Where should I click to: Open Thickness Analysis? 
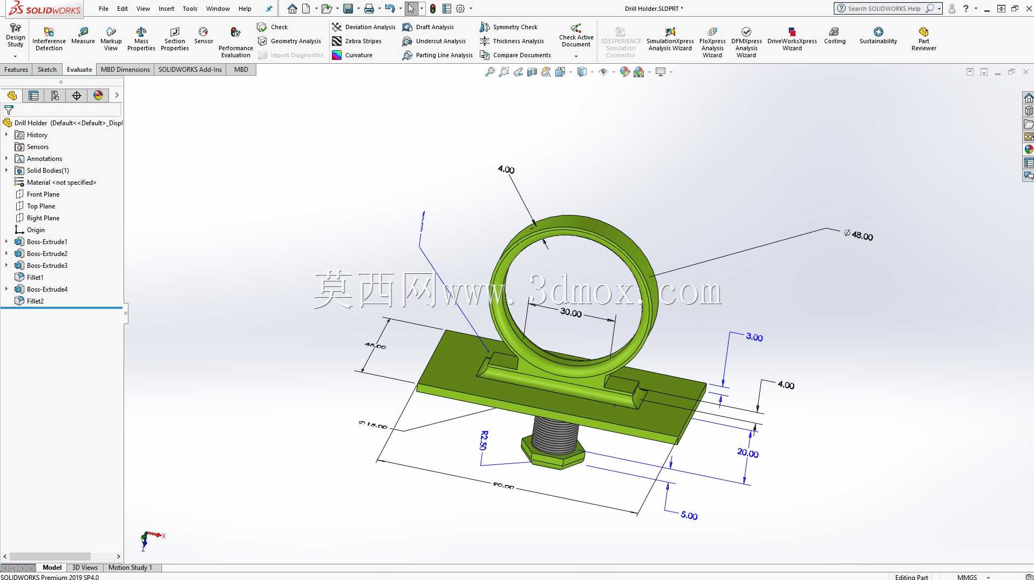click(x=512, y=41)
